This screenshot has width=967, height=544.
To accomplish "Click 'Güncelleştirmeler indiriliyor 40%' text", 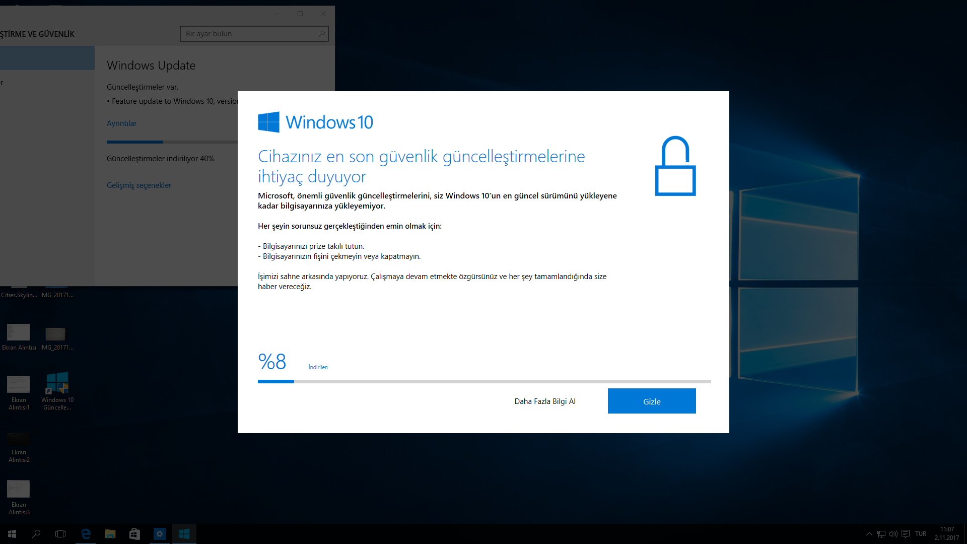I will tap(161, 159).
